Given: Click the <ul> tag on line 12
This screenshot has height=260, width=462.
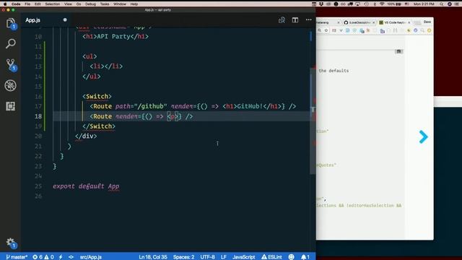Looking at the screenshot, I should tap(90, 56).
